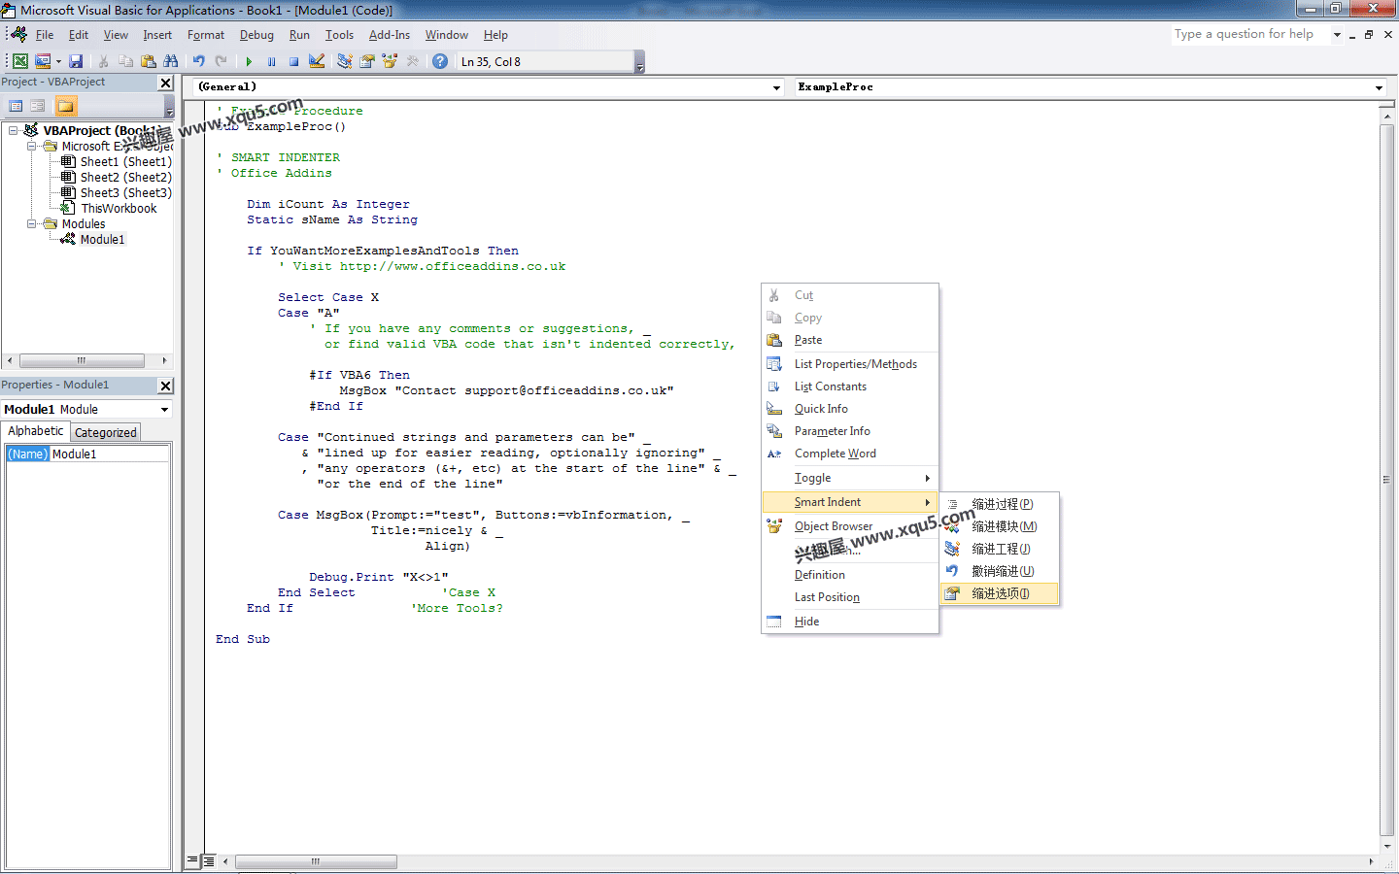Click the Break pause icon

tap(272, 61)
